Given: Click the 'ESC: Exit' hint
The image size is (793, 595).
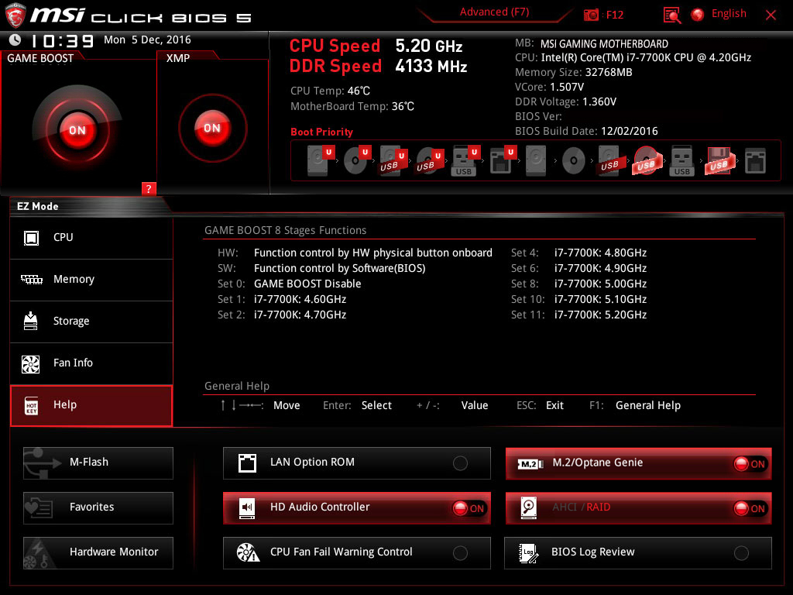Looking at the screenshot, I should click(540, 406).
